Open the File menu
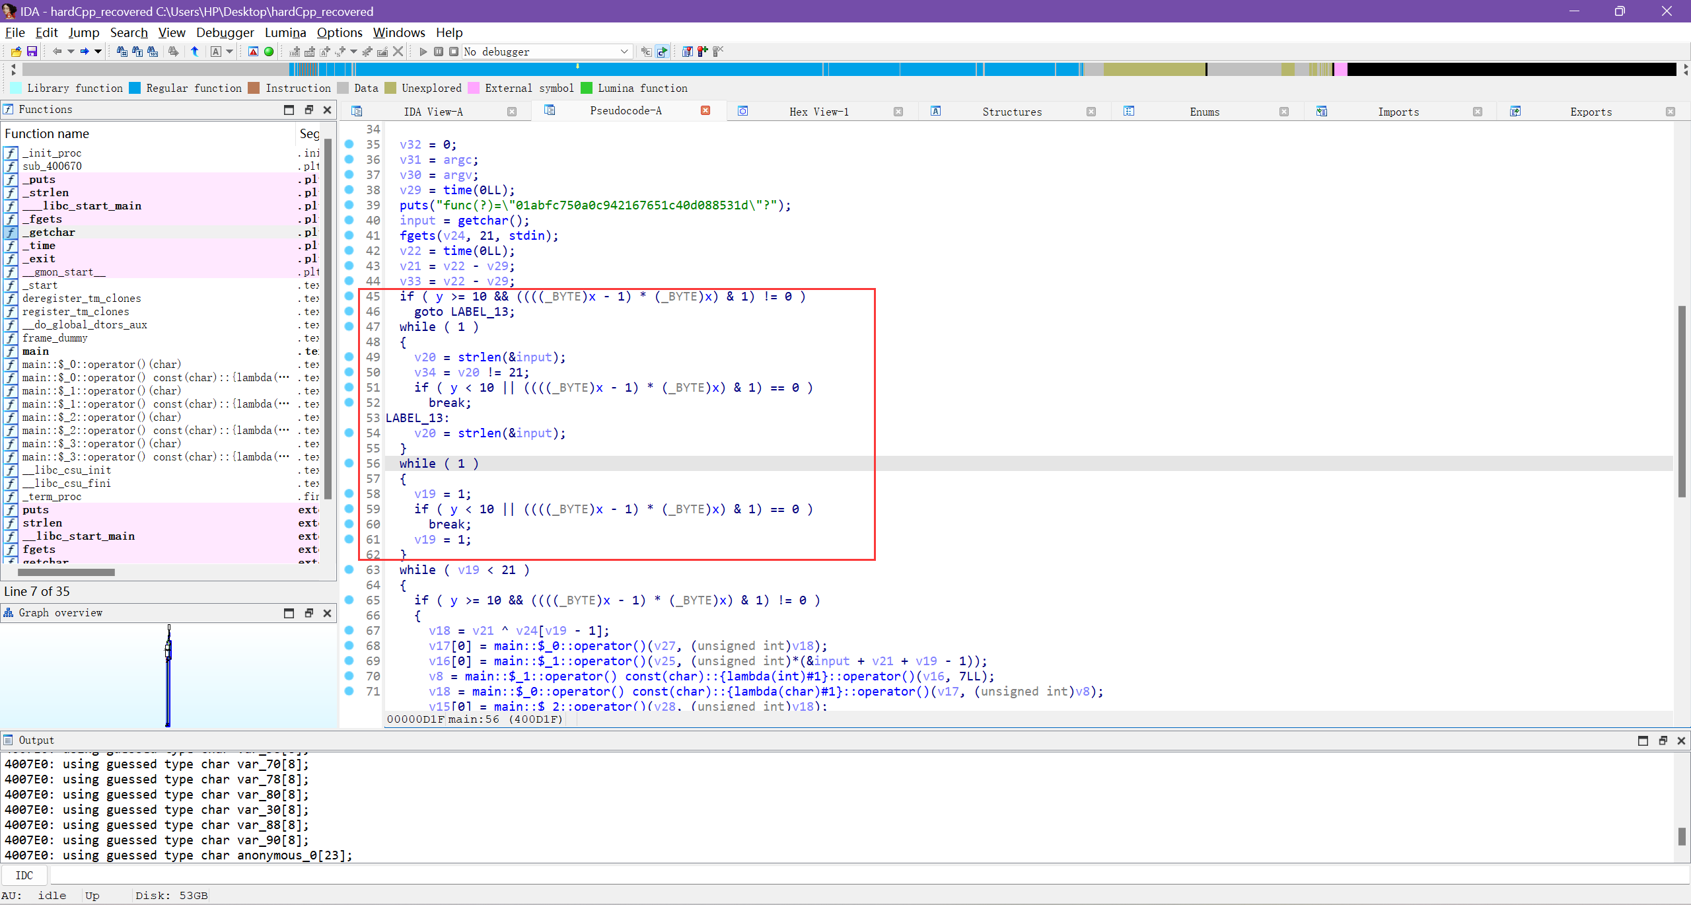Image resolution: width=1691 pixels, height=905 pixels. (15, 32)
